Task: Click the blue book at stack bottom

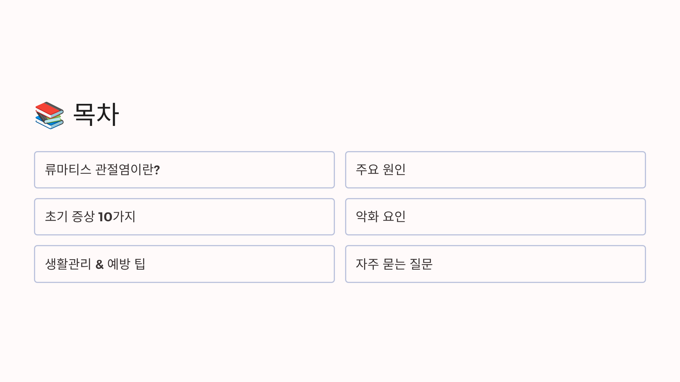Action: [x=49, y=123]
